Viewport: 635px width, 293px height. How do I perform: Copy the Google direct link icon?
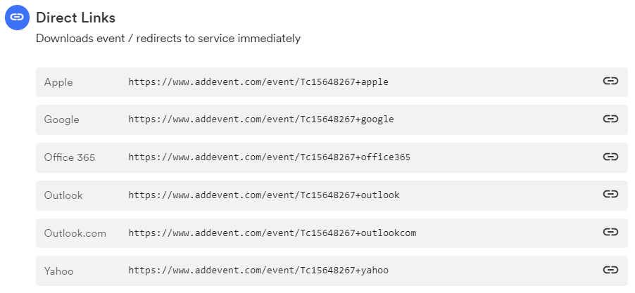pos(610,119)
